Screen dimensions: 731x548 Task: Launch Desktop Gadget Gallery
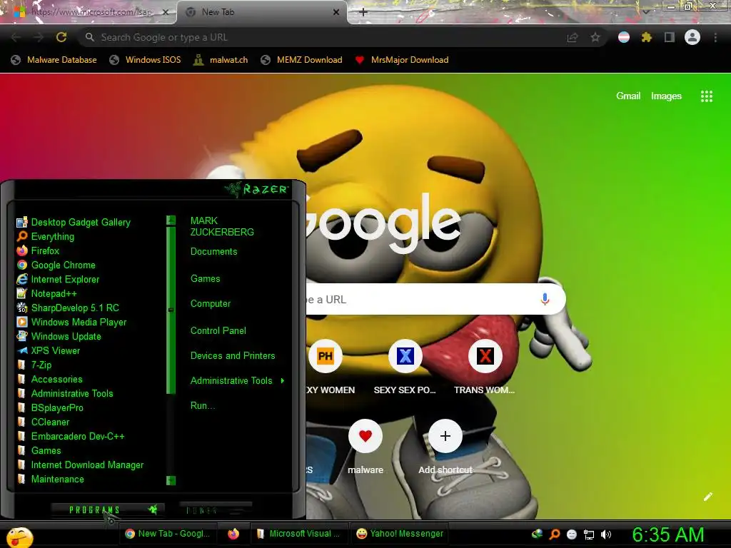(74, 223)
